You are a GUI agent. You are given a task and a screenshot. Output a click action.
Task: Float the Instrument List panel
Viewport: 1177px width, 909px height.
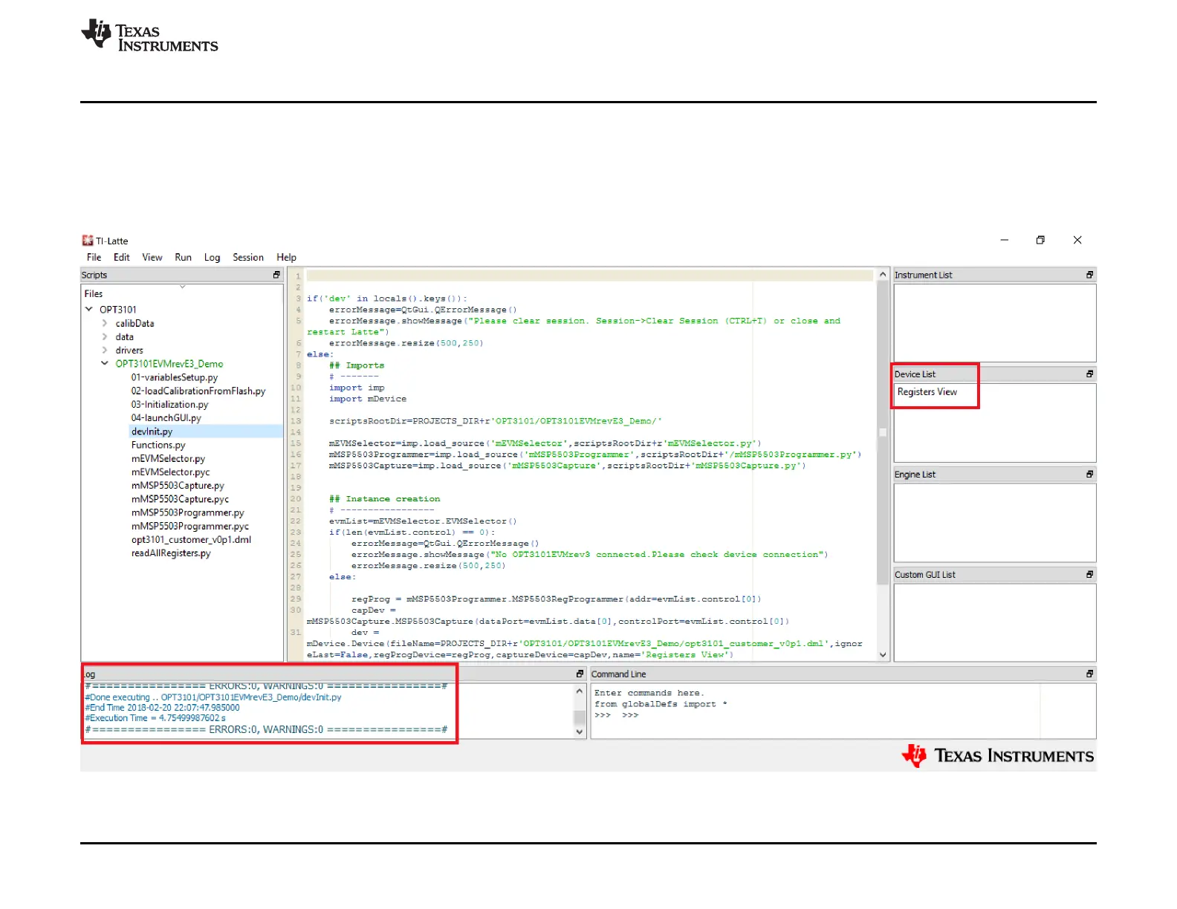click(1089, 275)
